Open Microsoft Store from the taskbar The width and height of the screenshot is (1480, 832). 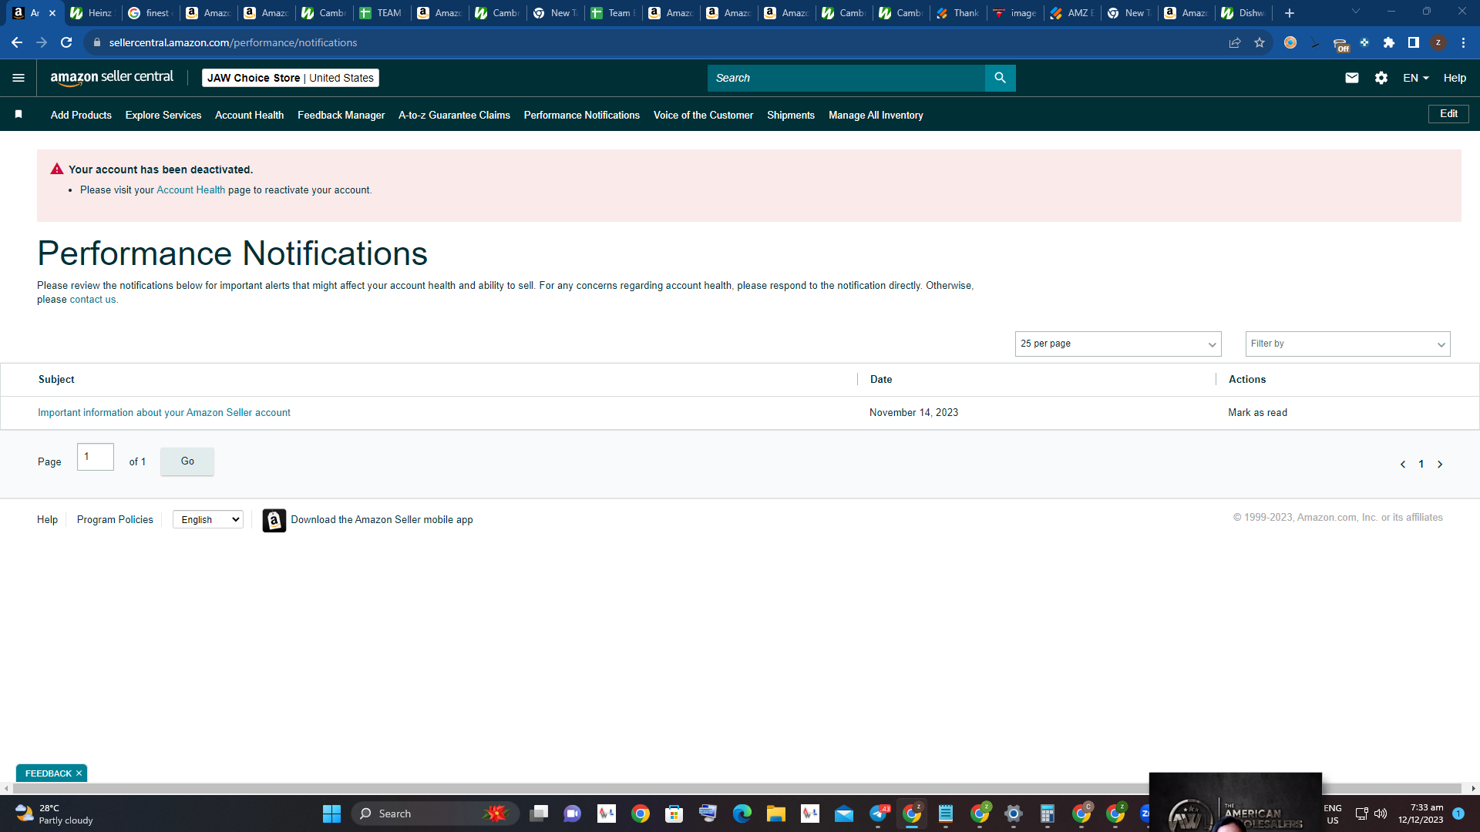pyautogui.click(x=674, y=814)
